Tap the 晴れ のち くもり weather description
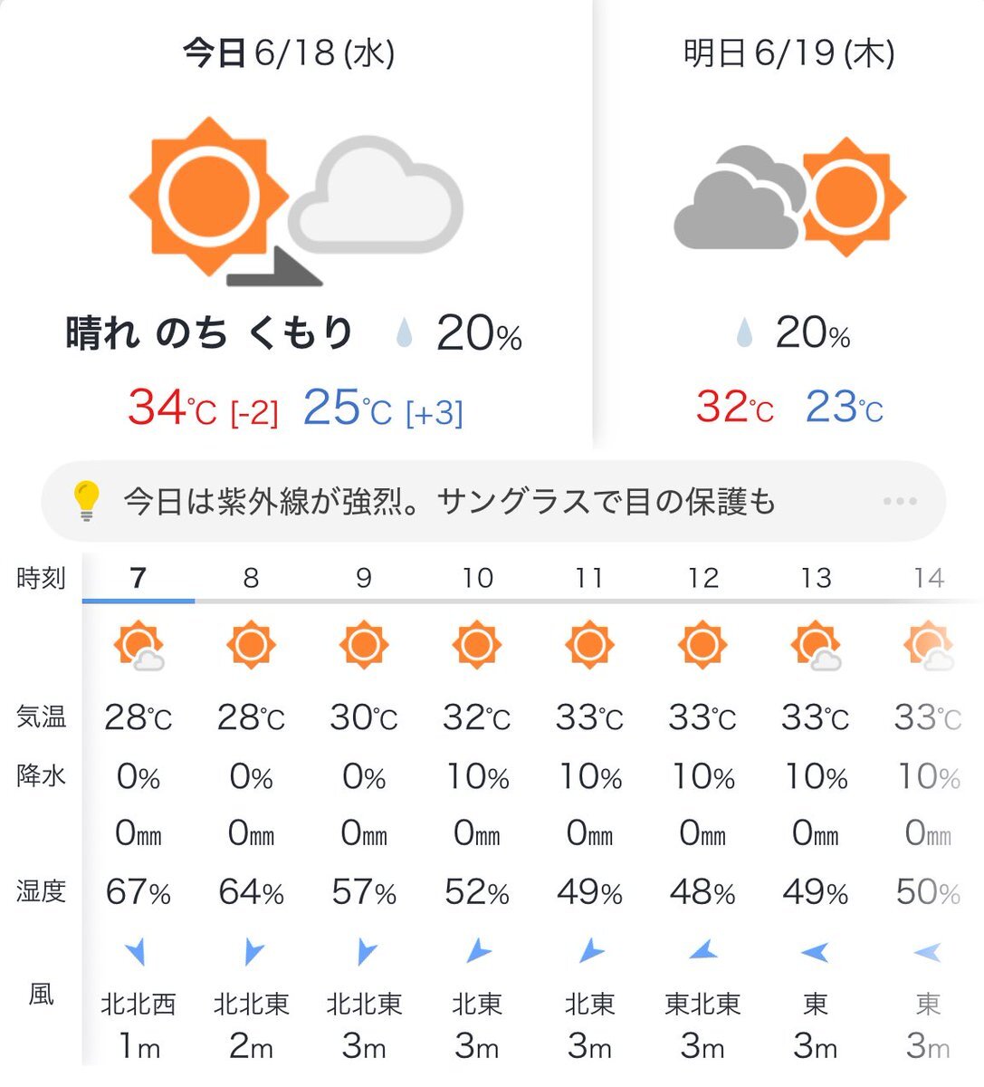The width and height of the screenshot is (984, 1087). pyautogui.click(x=209, y=332)
